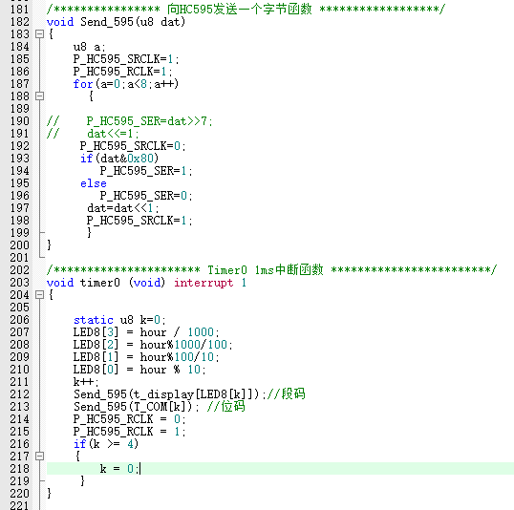Collapse the if-block fold at line 217

point(39,456)
